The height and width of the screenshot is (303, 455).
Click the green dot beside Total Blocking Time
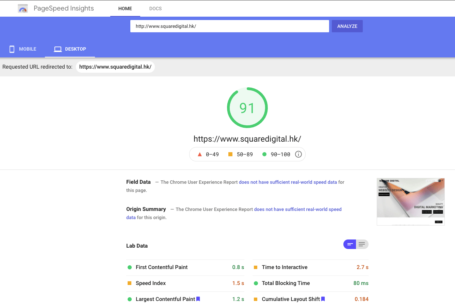[256, 283]
